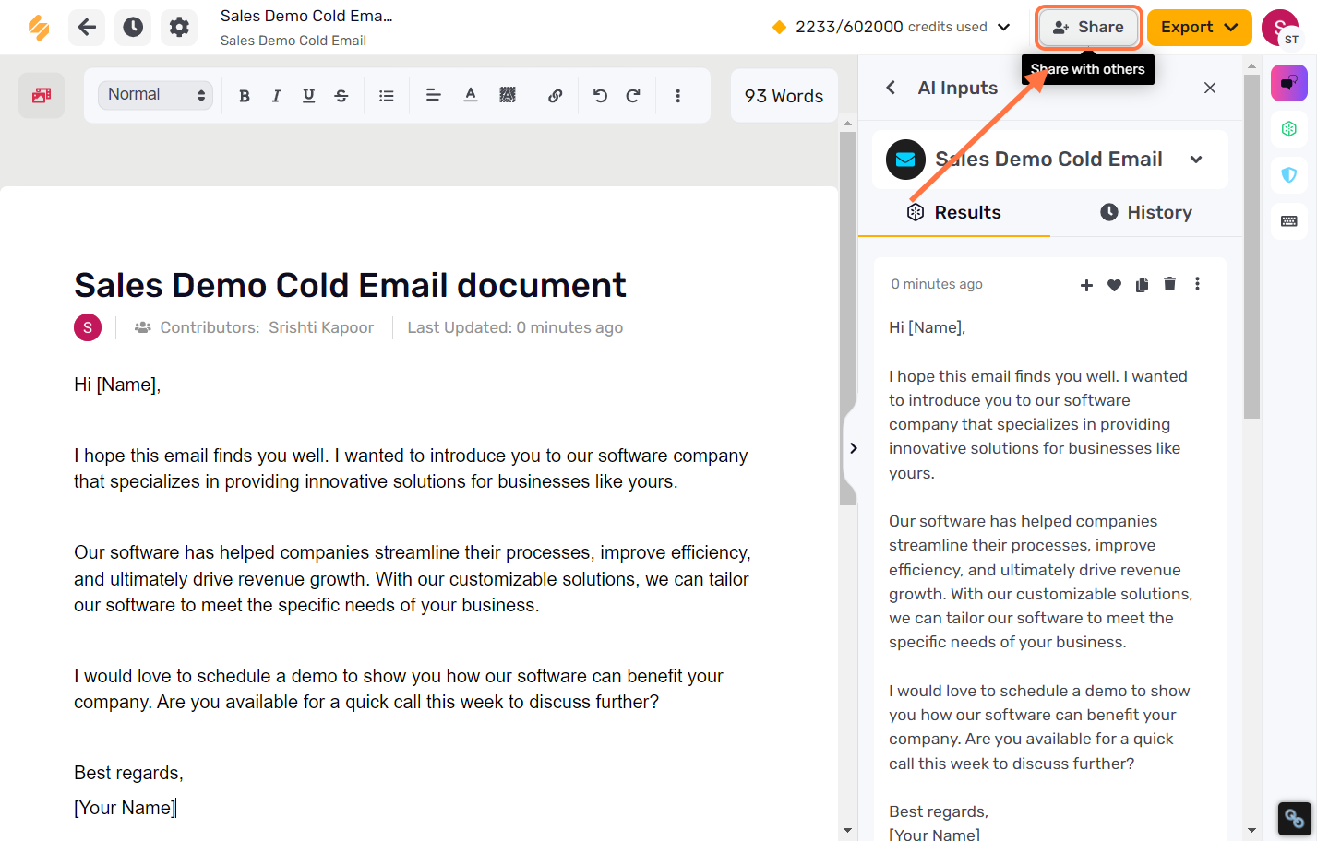Go back using the top-left arrow button

click(x=87, y=28)
